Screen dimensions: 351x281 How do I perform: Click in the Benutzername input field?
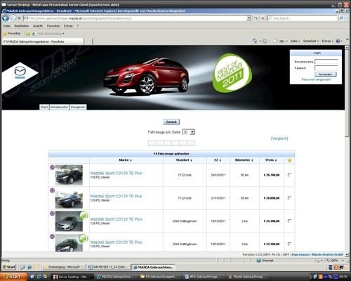[326, 62]
